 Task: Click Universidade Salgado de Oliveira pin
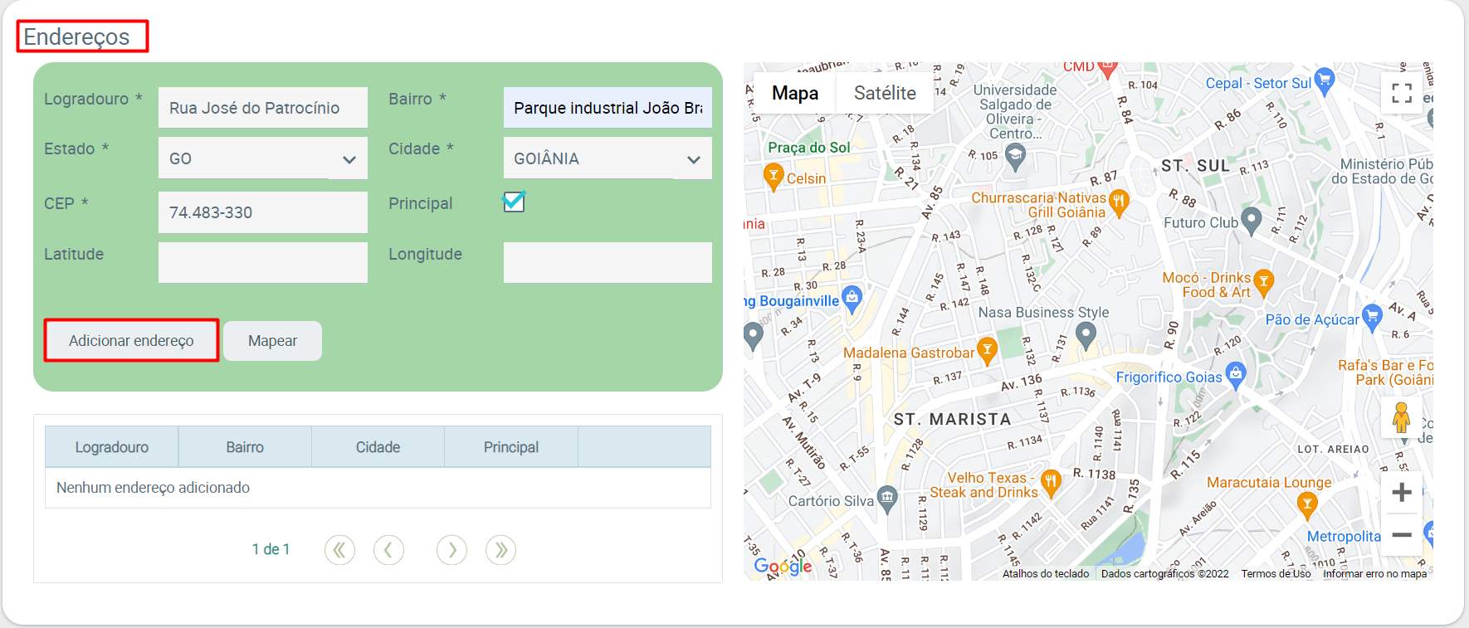pos(1015,155)
